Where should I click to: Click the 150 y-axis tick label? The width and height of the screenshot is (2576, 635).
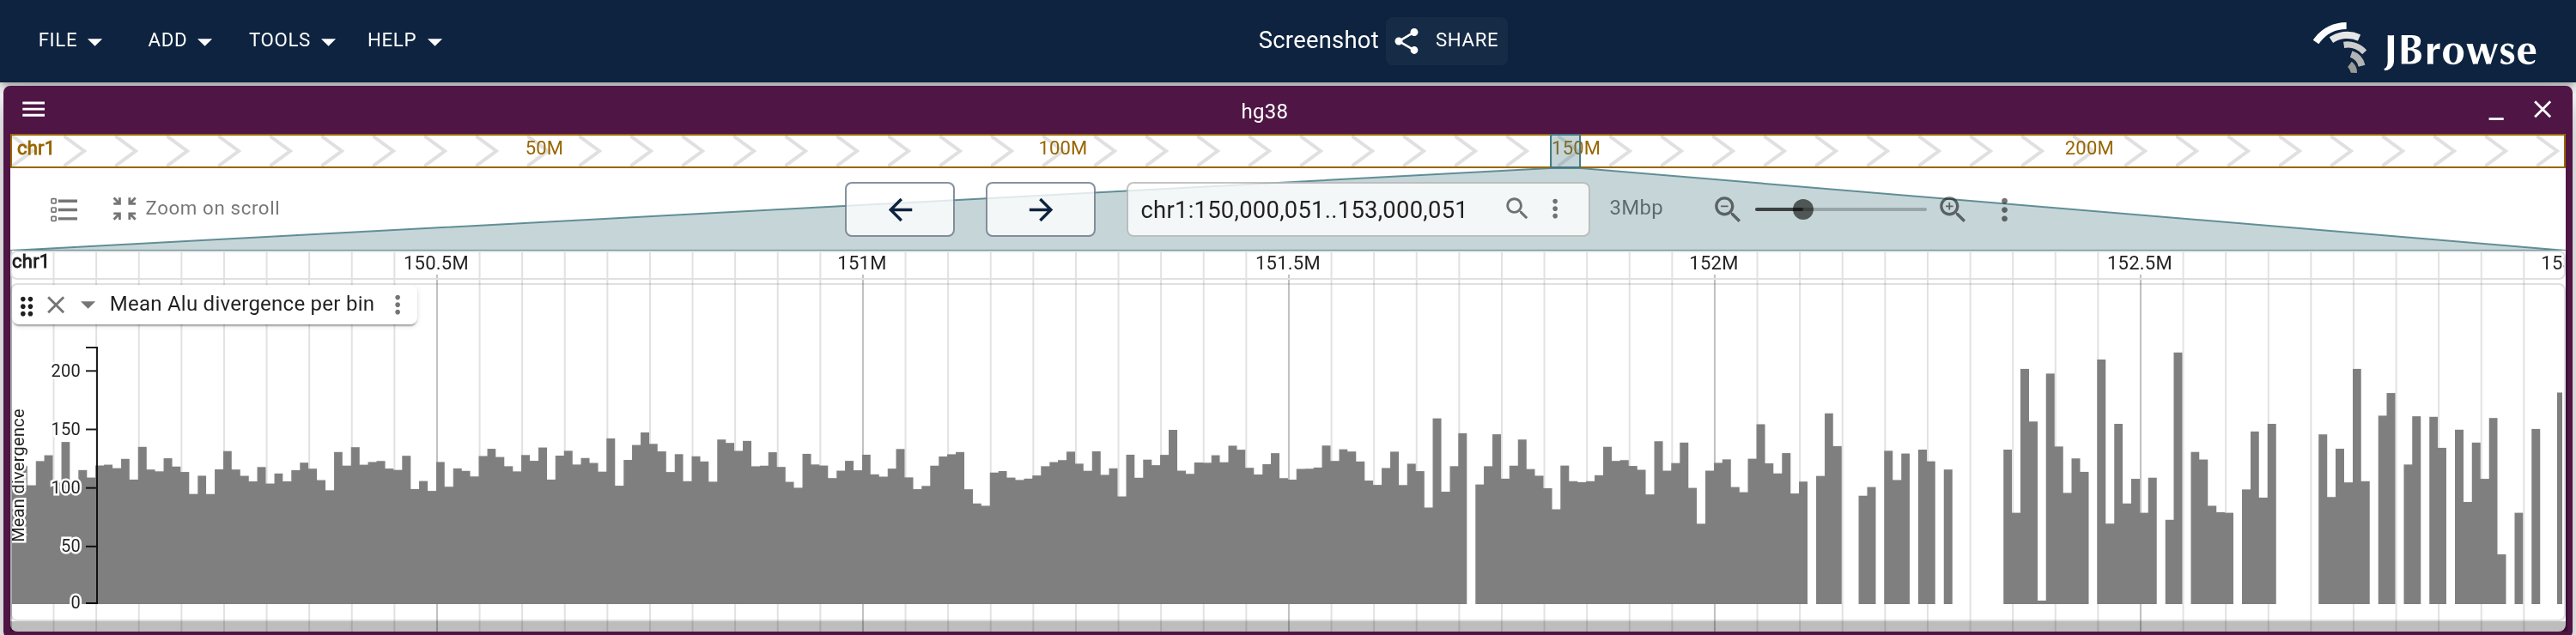click(66, 429)
